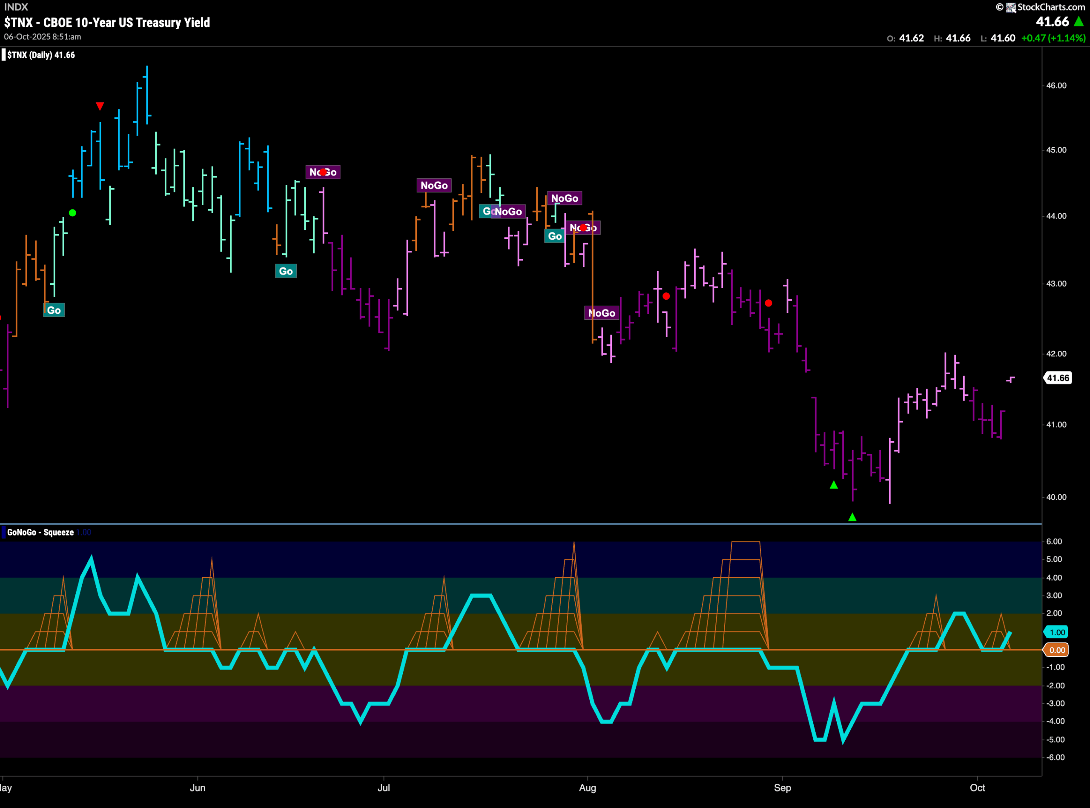Click the NoGo label in early July
1090x808 pixels.
(x=434, y=185)
